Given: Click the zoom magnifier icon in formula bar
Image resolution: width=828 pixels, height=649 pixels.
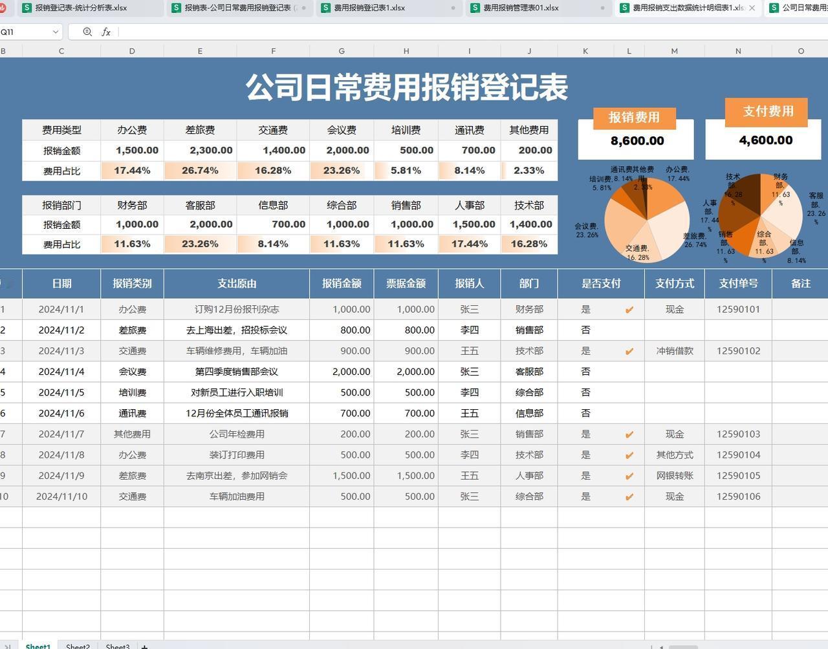Looking at the screenshot, I should 87,32.
